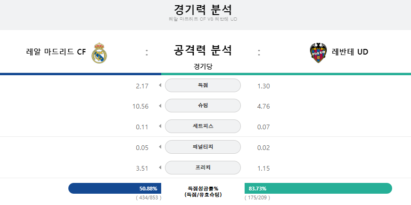411x205 pixels.
Task: Click the 경기력 분석 page title
Action: [203, 9]
